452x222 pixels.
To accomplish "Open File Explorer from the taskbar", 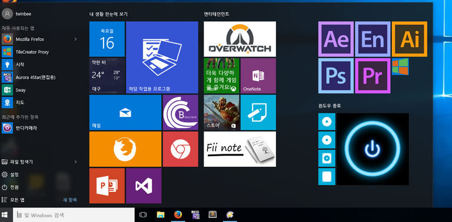I will pos(161,215).
